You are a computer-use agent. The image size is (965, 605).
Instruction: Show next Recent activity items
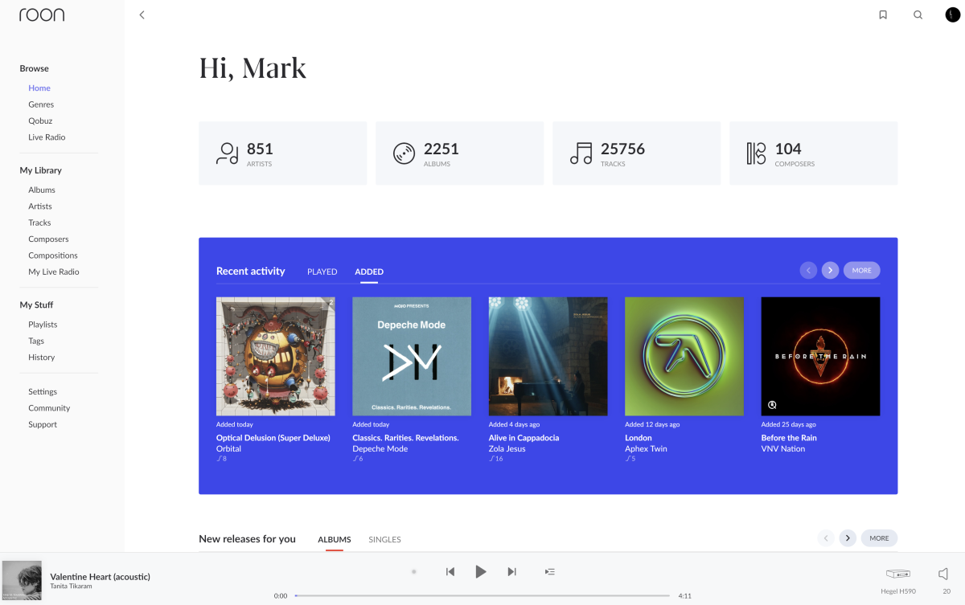point(831,270)
